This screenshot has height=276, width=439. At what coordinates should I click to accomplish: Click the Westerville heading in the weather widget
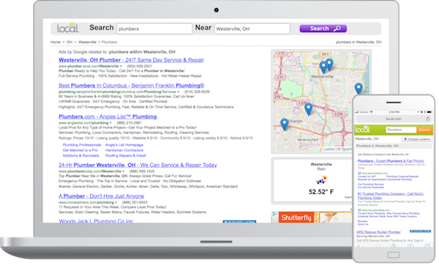(321, 164)
